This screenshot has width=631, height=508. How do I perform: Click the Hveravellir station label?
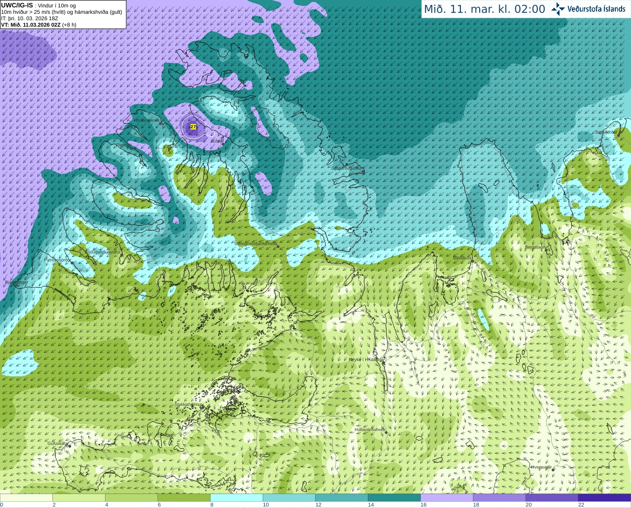click(x=541, y=467)
